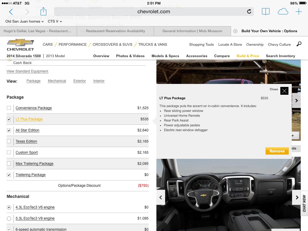308x231 pixels.
Task: Open iCloud tabs cloud icon
Action: tap(283, 12)
